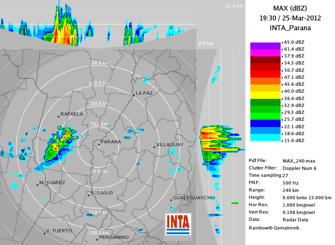
Task: Click the PERGAMINO city label
Action: (x=114, y=237)
